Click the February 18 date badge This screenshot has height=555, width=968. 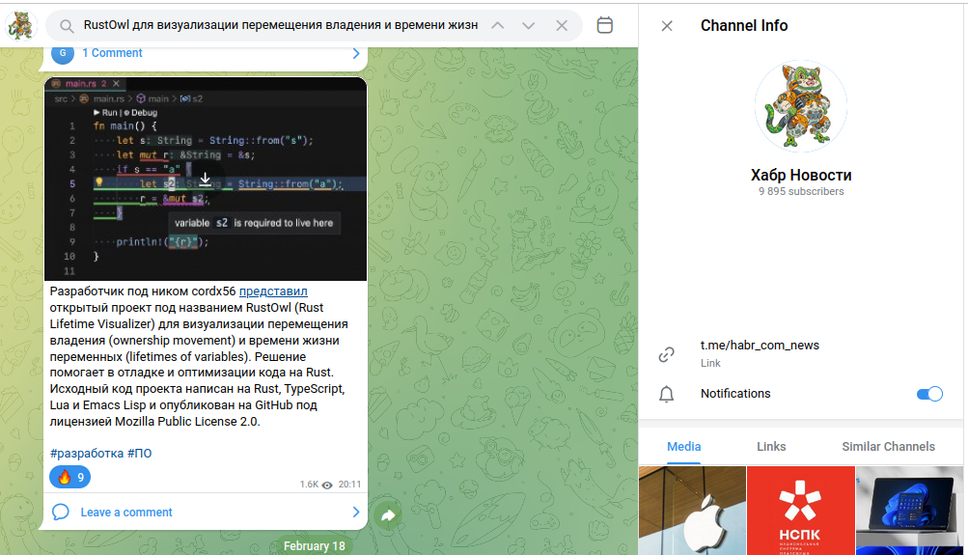coord(315,545)
